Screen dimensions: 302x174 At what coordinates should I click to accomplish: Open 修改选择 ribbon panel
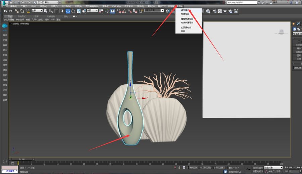[20, 20]
